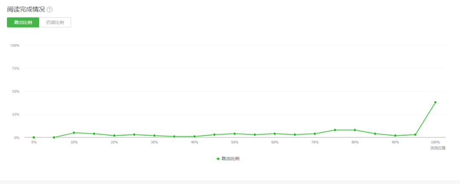Click the data point at 5% position
Image resolution: width=460 pixels, height=184 pixels.
[54, 138]
